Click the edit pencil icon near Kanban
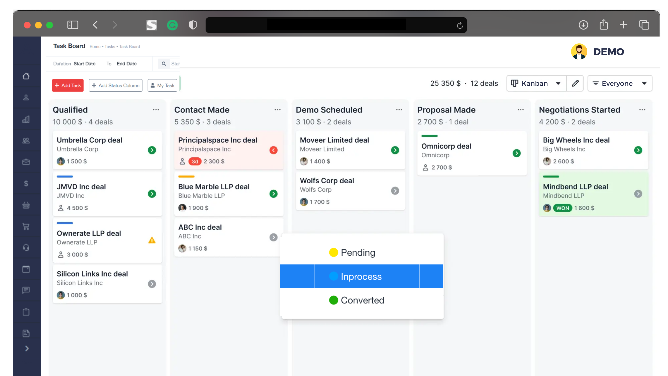 pos(575,83)
